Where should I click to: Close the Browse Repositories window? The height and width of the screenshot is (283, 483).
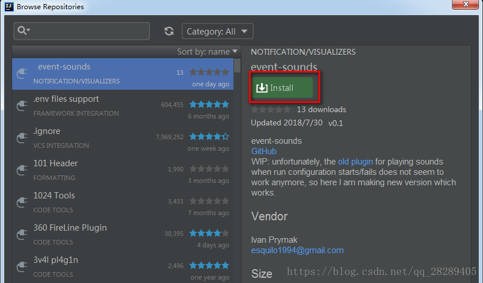[x=465, y=5]
